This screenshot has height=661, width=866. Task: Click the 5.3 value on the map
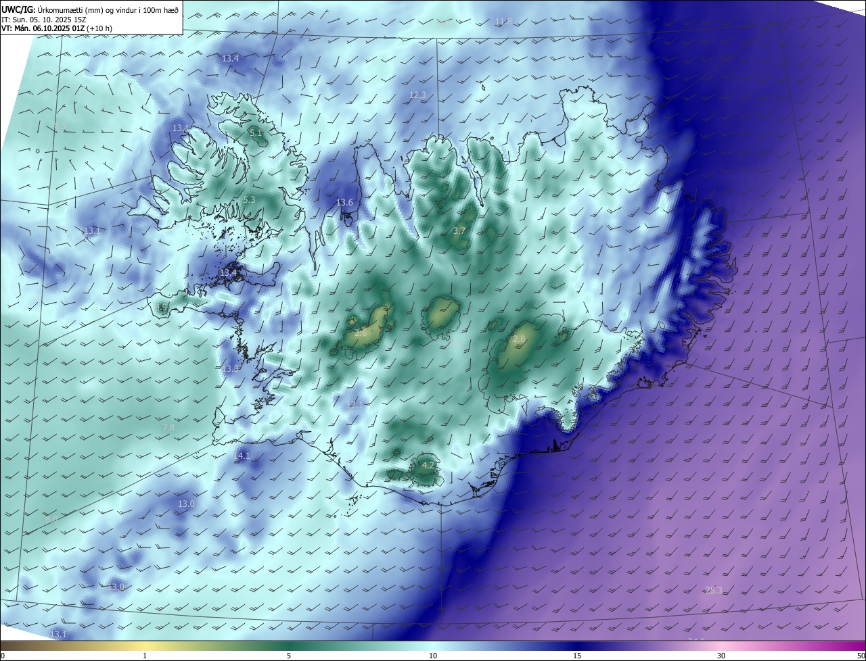tap(249, 200)
